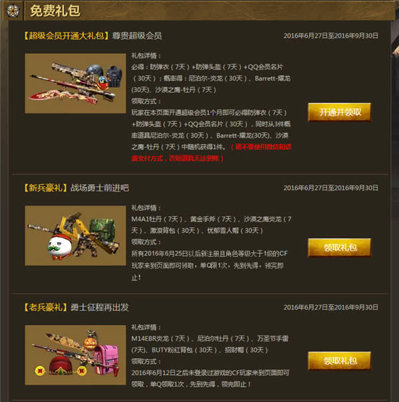Click the star emblem beside 免费礼包
This screenshot has width=399, height=402.
[13, 11]
